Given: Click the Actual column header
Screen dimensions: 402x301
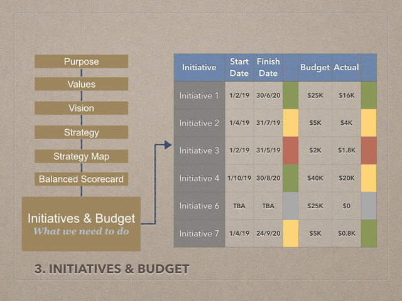Looking at the screenshot, I should tap(346, 68).
